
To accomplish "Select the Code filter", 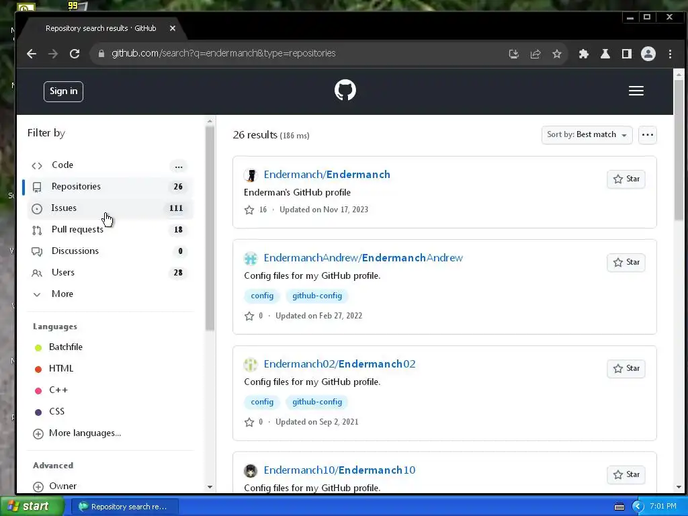I will (x=109, y=165).
